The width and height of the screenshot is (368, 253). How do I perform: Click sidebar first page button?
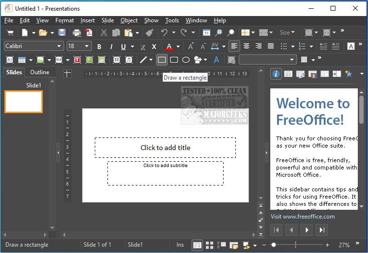tap(276, 230)
